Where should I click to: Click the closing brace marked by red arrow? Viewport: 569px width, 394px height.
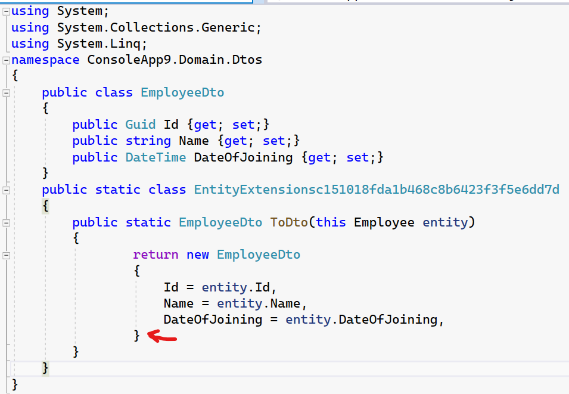136,336
